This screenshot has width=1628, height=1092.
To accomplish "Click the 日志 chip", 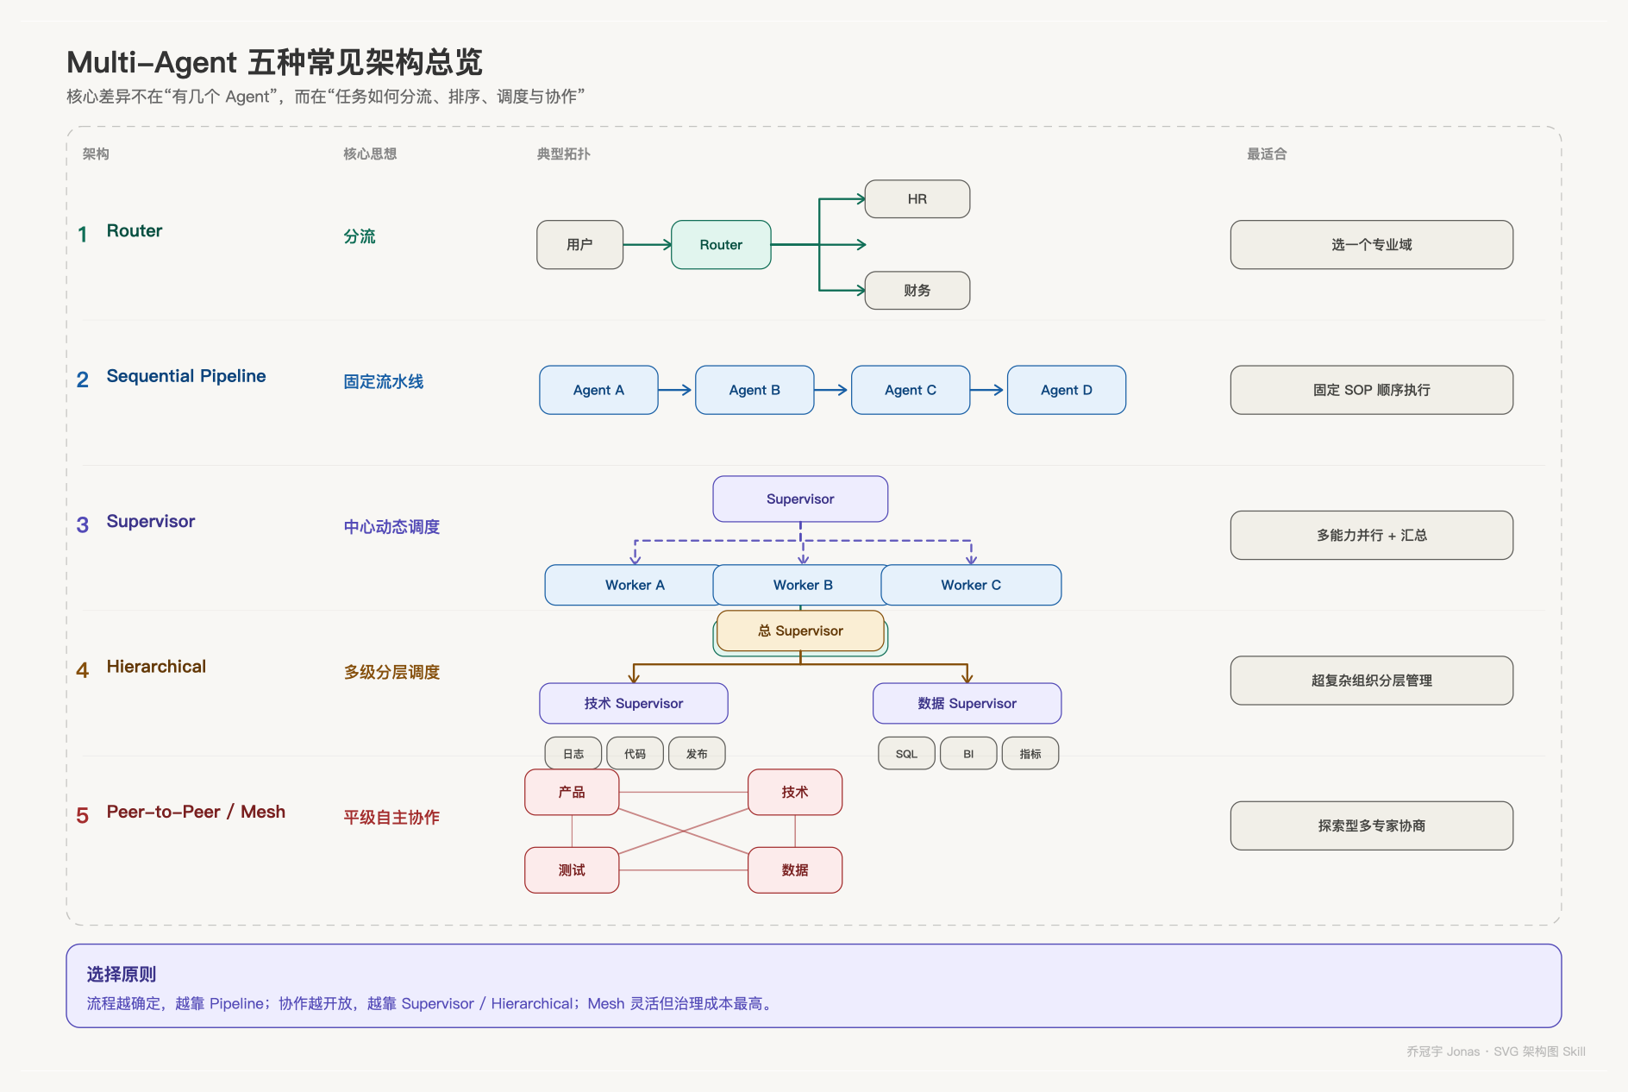I will pyautogui.click(x=573, y=754).
